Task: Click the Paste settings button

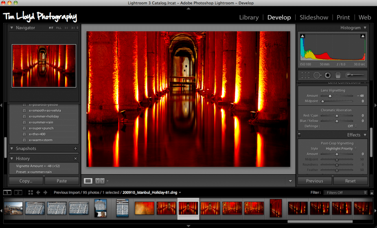Action: point(62,181)
